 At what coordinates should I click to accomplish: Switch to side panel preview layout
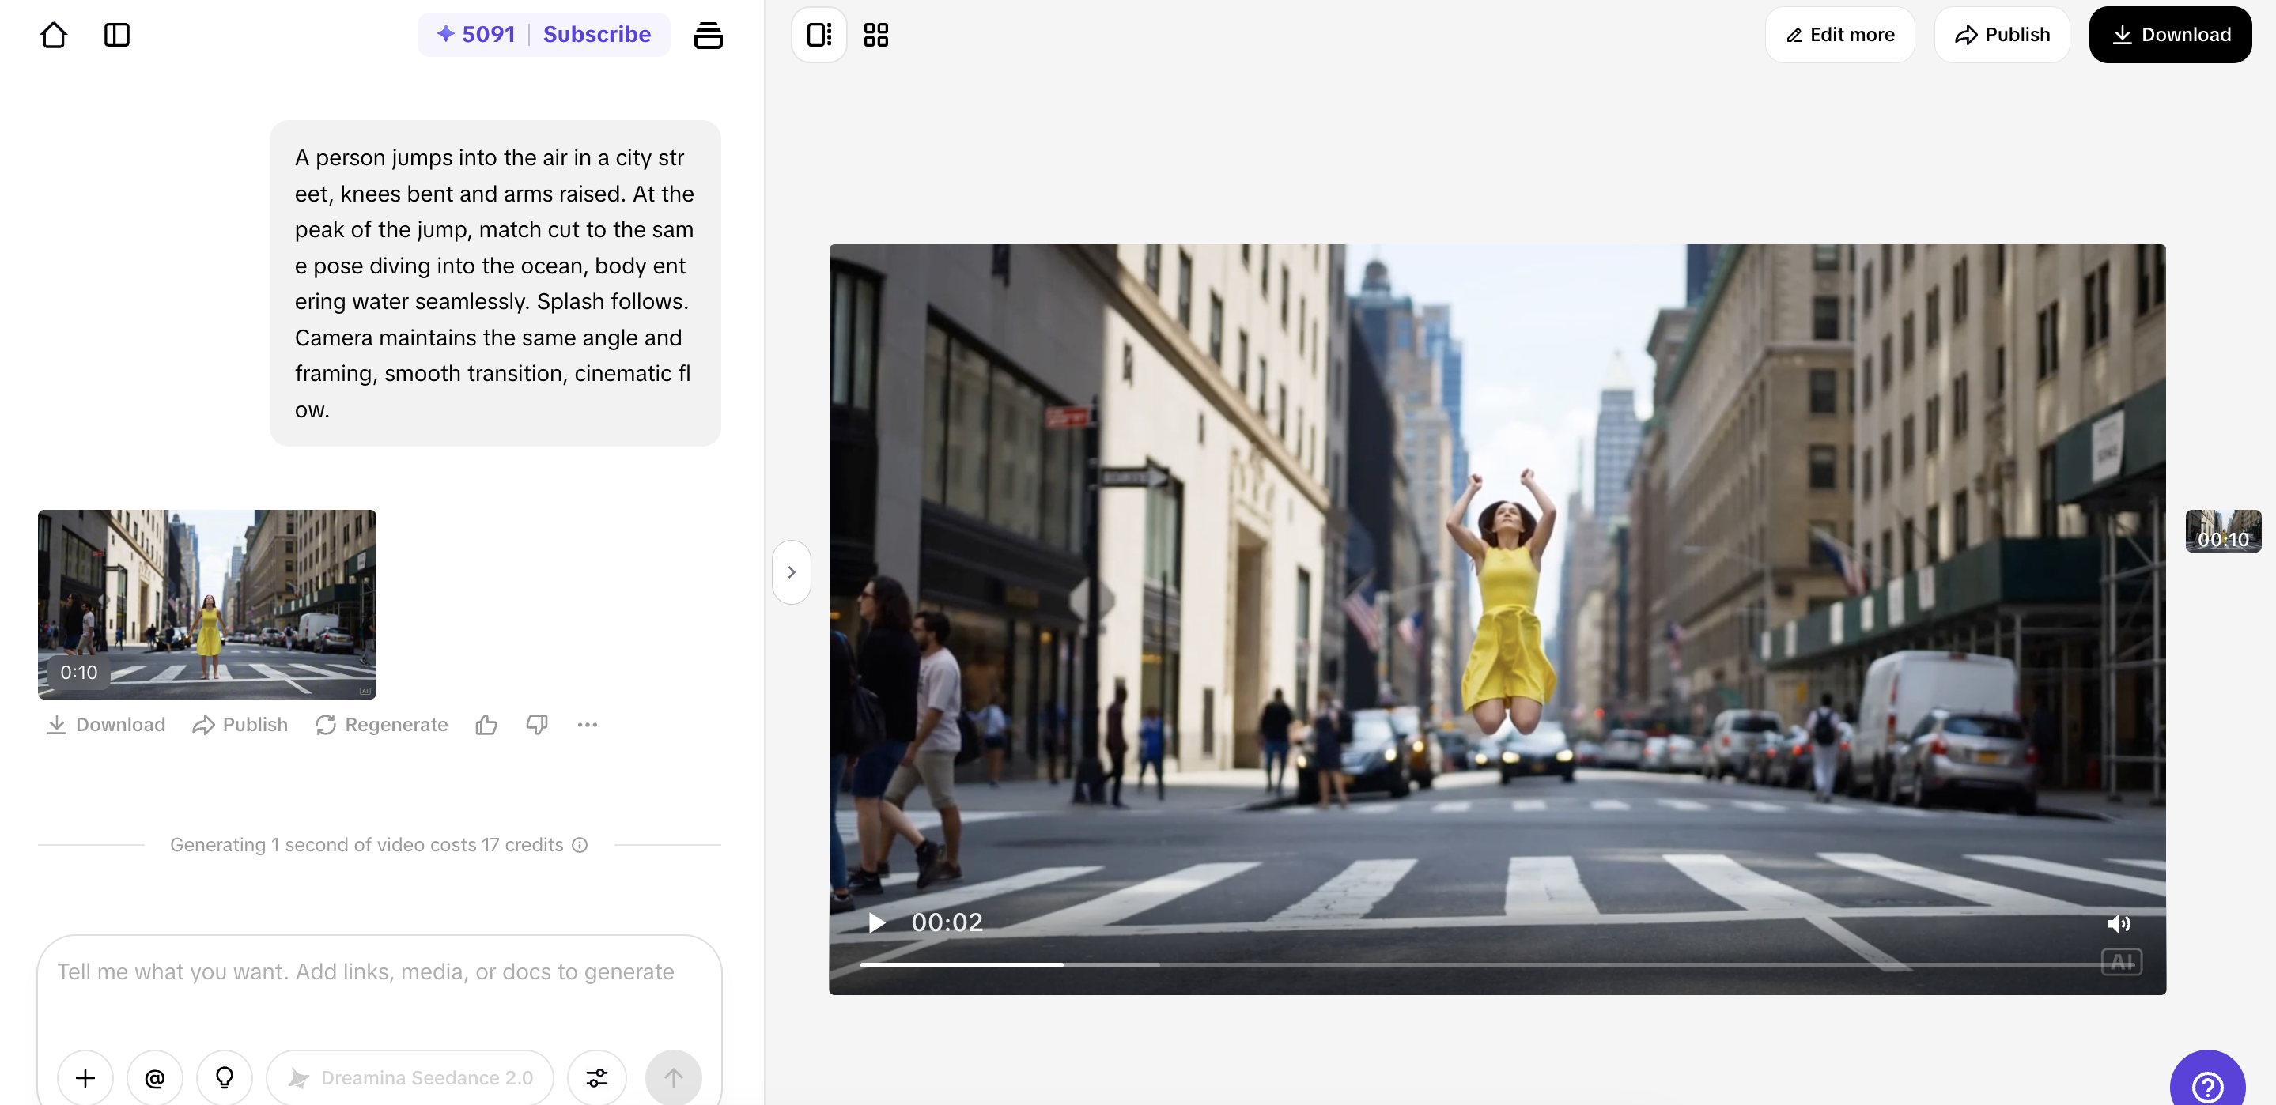[x=819, y=36]
